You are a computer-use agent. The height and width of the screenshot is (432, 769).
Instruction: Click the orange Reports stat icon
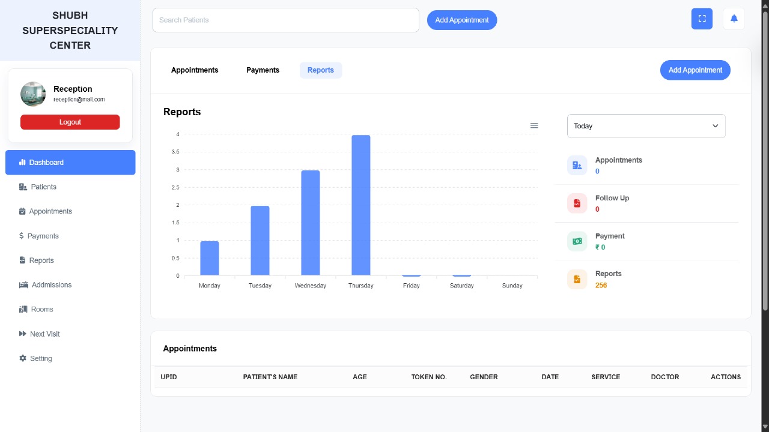577,279
